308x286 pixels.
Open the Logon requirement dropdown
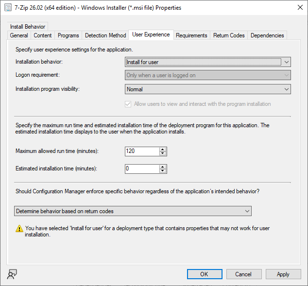[208, 75]
